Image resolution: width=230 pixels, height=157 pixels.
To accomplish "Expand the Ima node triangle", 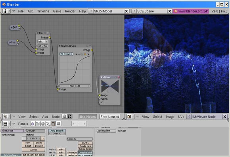I will pyautogui.click(x=10, y=43).
